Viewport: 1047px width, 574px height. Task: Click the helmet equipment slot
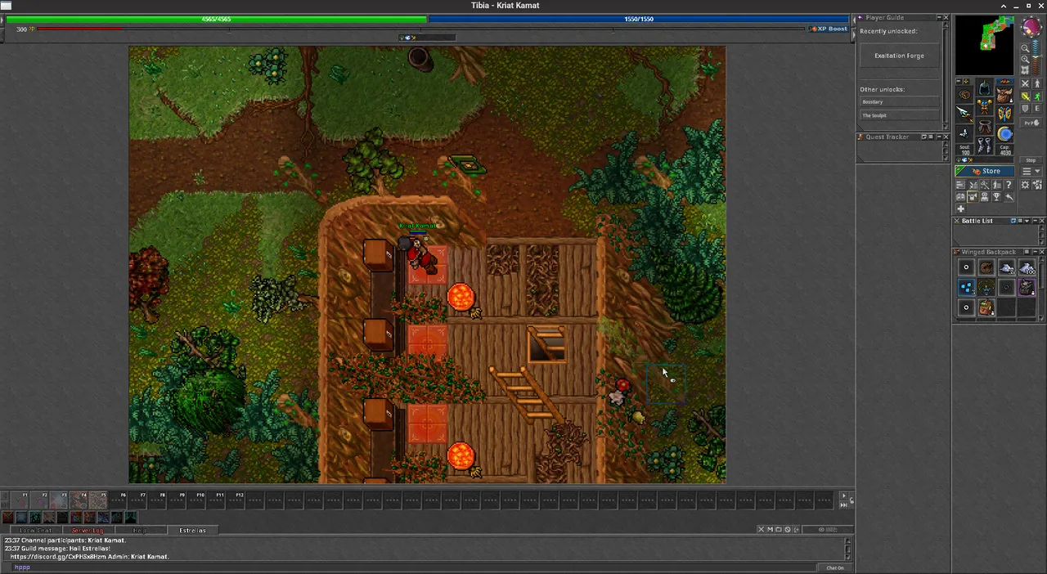(x=985, y=87)
